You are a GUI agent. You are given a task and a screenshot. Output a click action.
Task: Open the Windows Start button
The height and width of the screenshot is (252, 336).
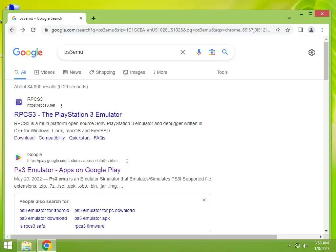pos(8,245)
